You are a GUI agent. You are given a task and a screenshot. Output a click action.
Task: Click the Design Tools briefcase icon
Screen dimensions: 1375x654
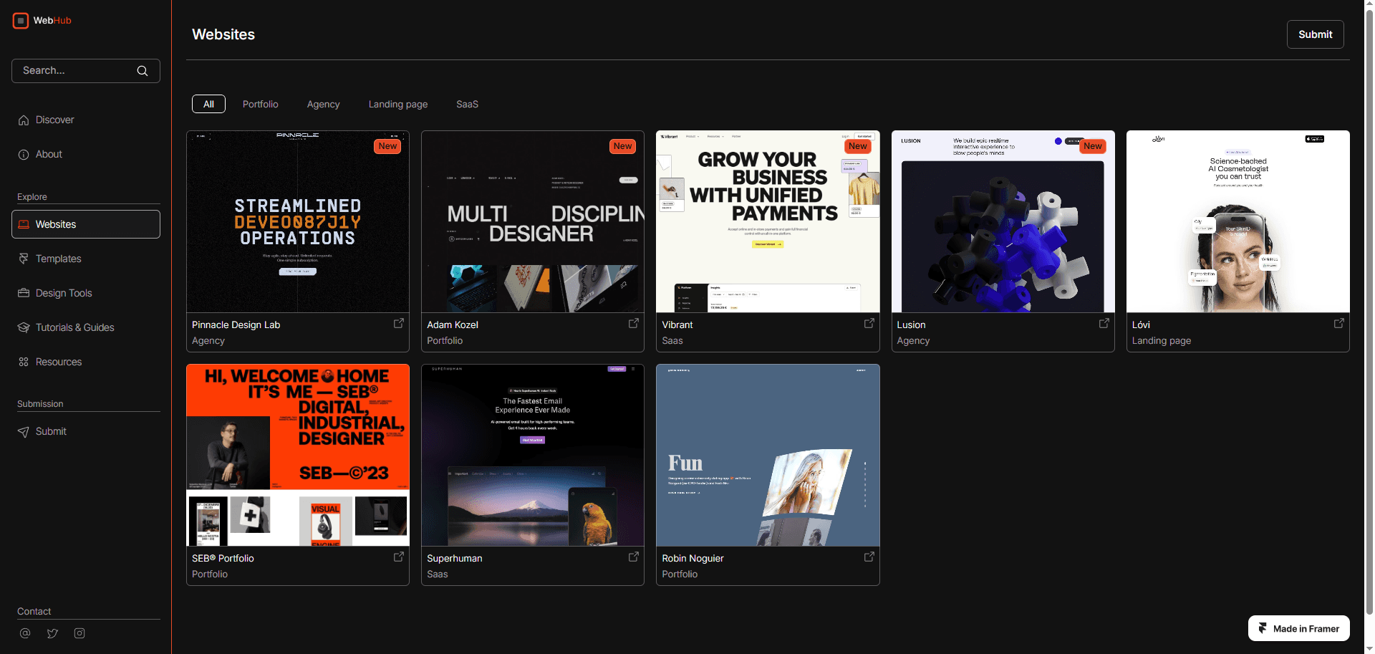click(24, 293)
